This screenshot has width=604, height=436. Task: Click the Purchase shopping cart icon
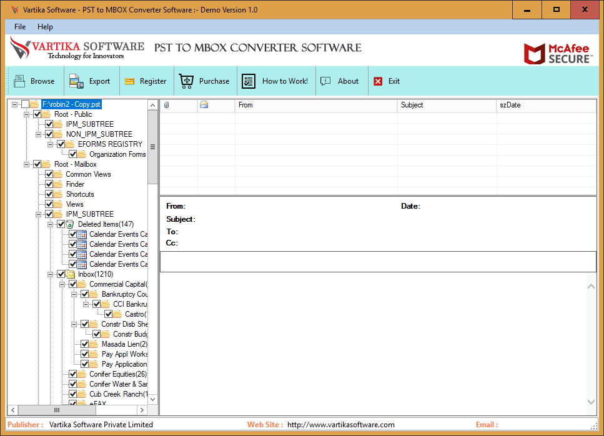(x=186, y=81)
